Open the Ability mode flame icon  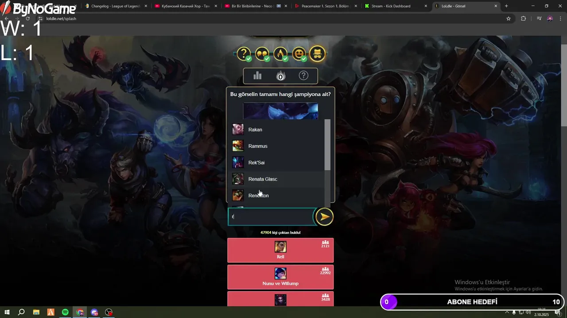click(280, 54)
